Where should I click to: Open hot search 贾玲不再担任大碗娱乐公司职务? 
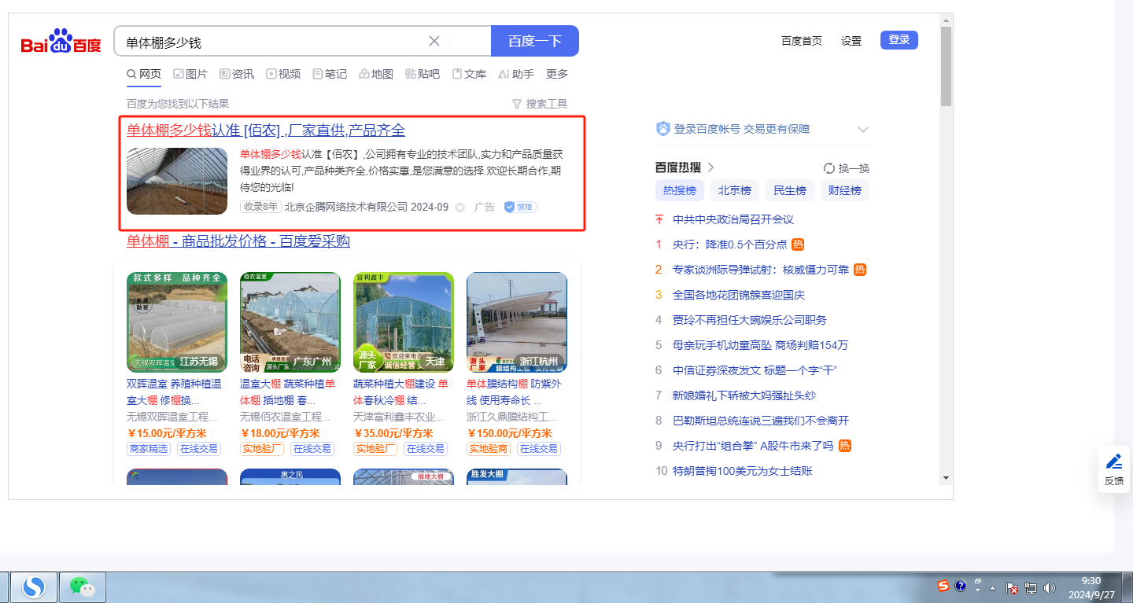pyautogui.click(x=750, y=320)
